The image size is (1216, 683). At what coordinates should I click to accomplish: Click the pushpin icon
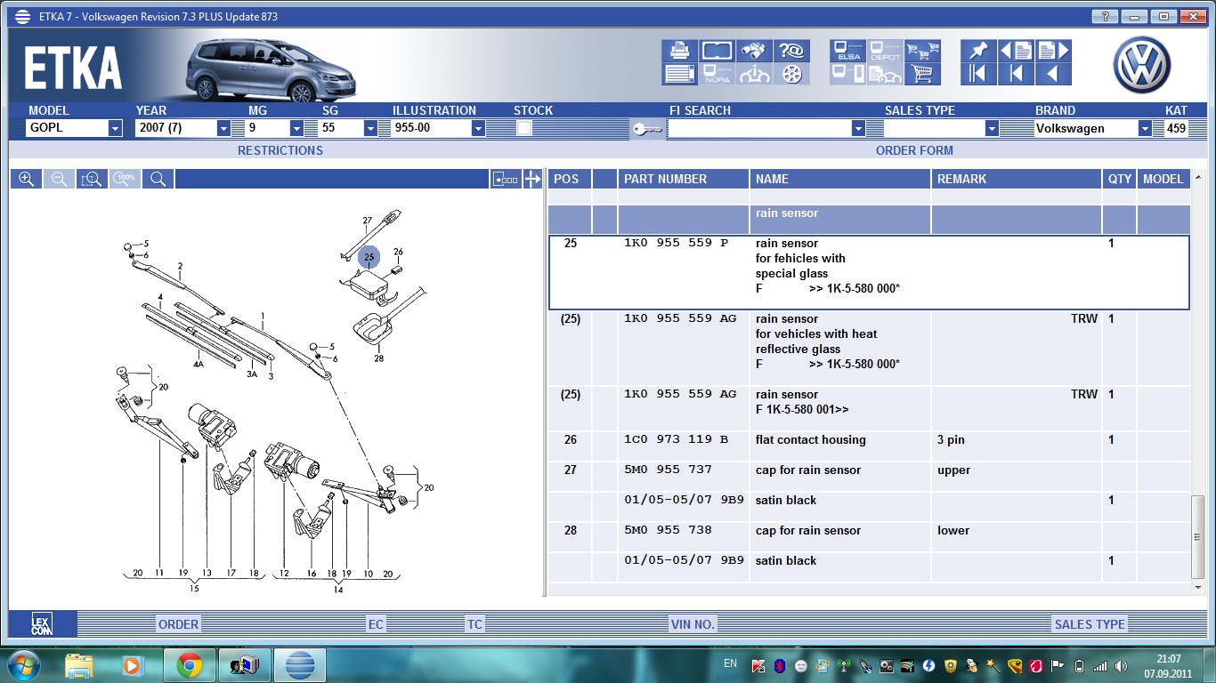point(978,51)
